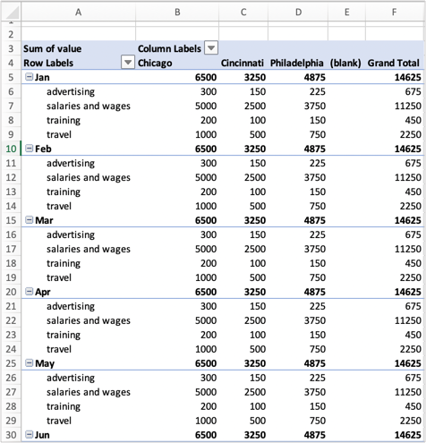Select column F header
426x443 pixels.
coord(395,12)
